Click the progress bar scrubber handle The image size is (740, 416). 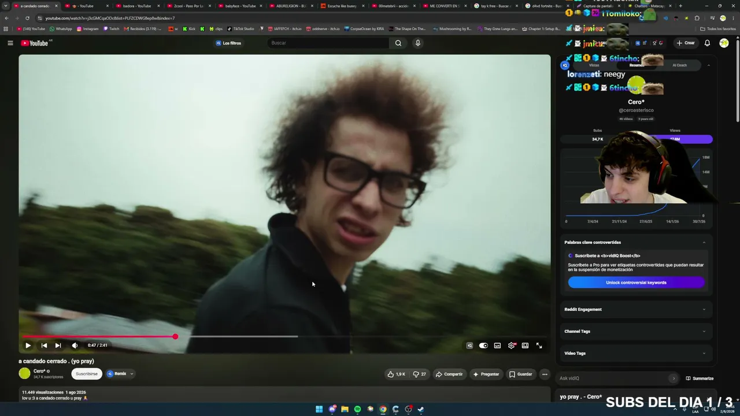click(x=175, y=336)
